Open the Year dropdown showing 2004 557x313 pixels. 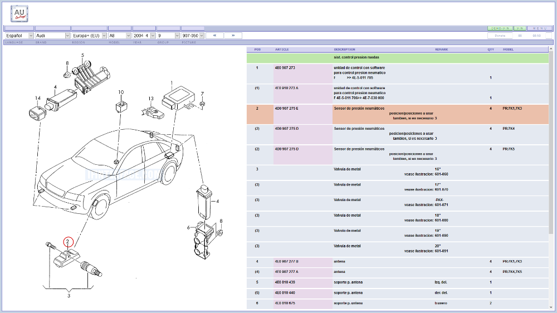(144, 36)
